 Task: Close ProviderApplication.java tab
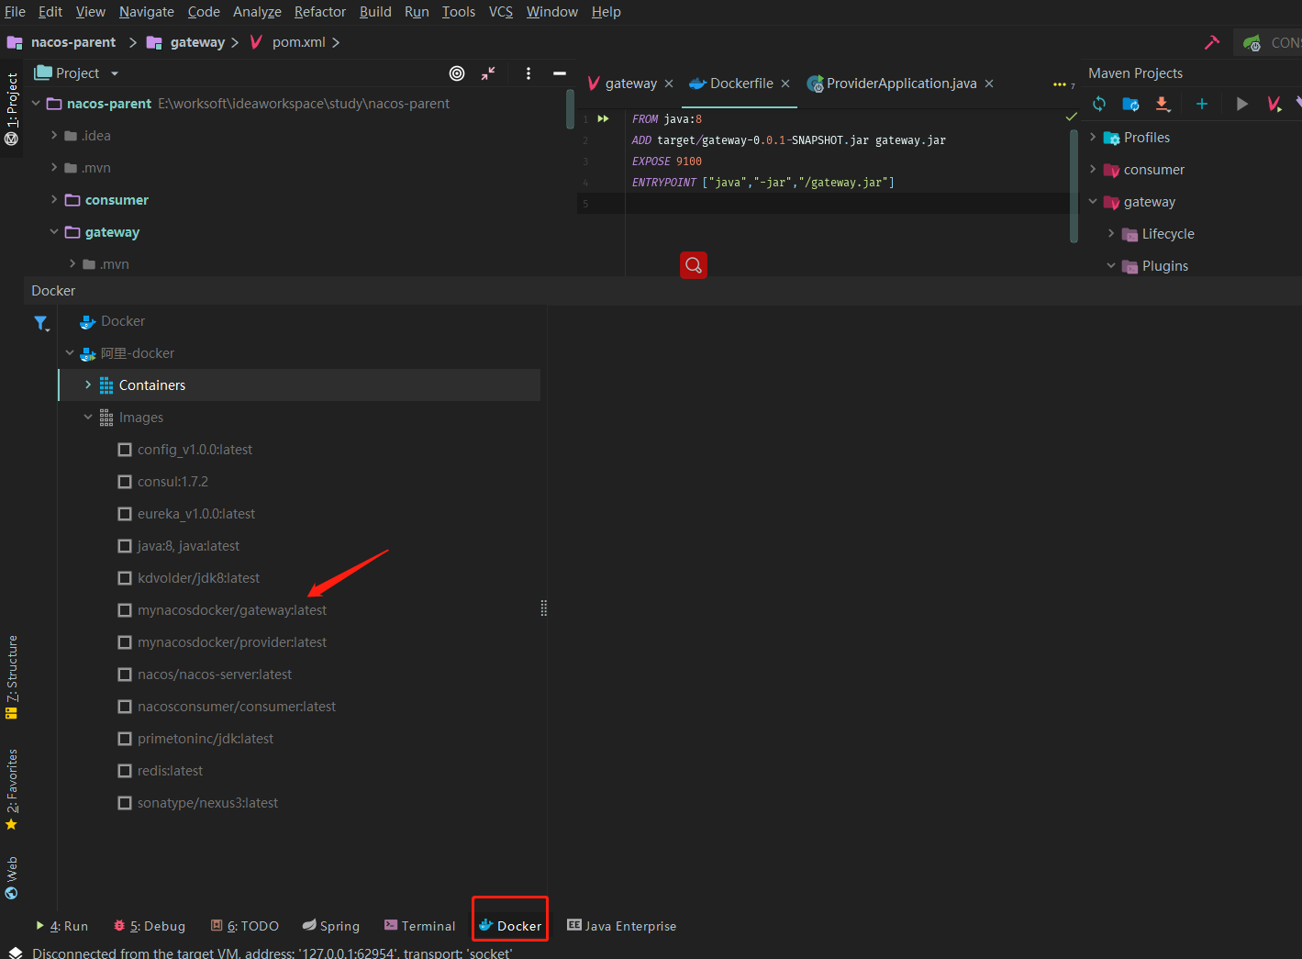(x=989, y=84)
